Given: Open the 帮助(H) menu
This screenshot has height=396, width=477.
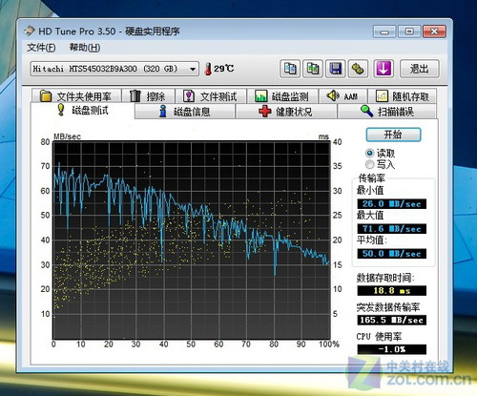Looking at the screenshot, I should click(x=85, y=48).
